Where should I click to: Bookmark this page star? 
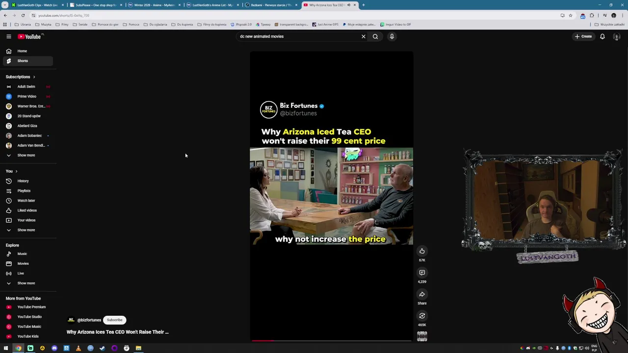pyautogui.click(x=570, y=15)
